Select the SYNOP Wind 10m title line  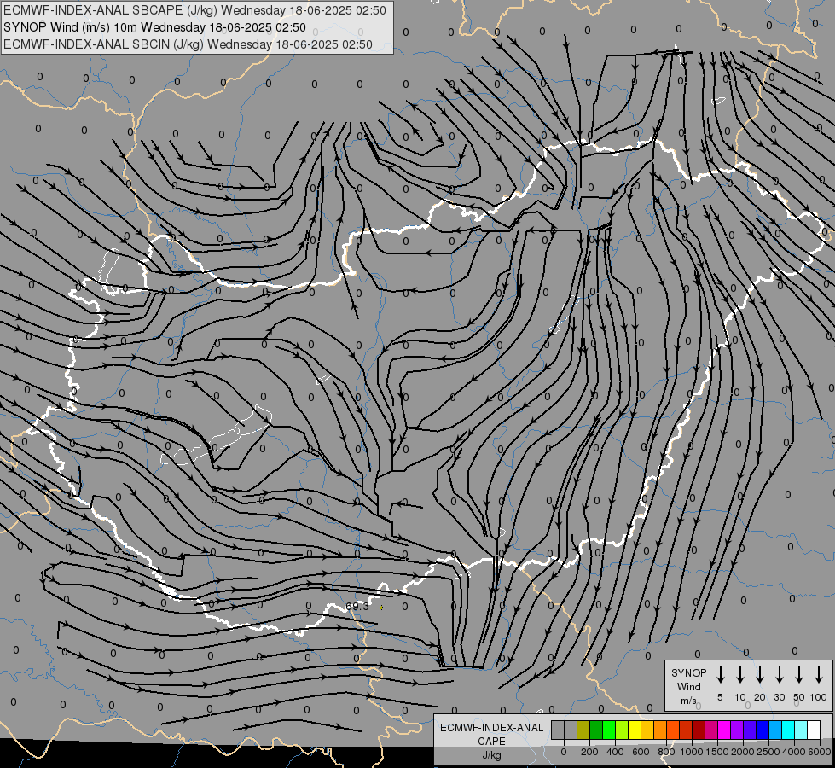tap(154, 27)
